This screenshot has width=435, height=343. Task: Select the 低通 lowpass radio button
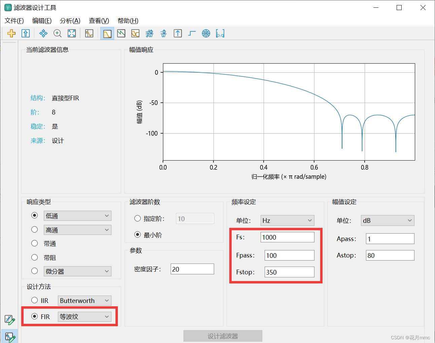point(34,215)
